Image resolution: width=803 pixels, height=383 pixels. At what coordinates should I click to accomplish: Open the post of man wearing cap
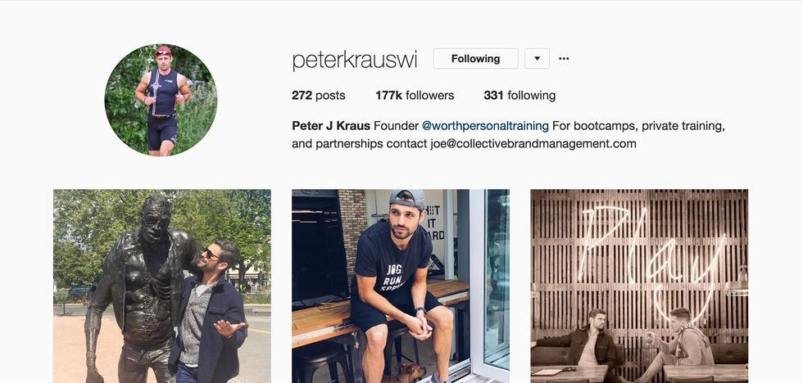tap(400, 286)
